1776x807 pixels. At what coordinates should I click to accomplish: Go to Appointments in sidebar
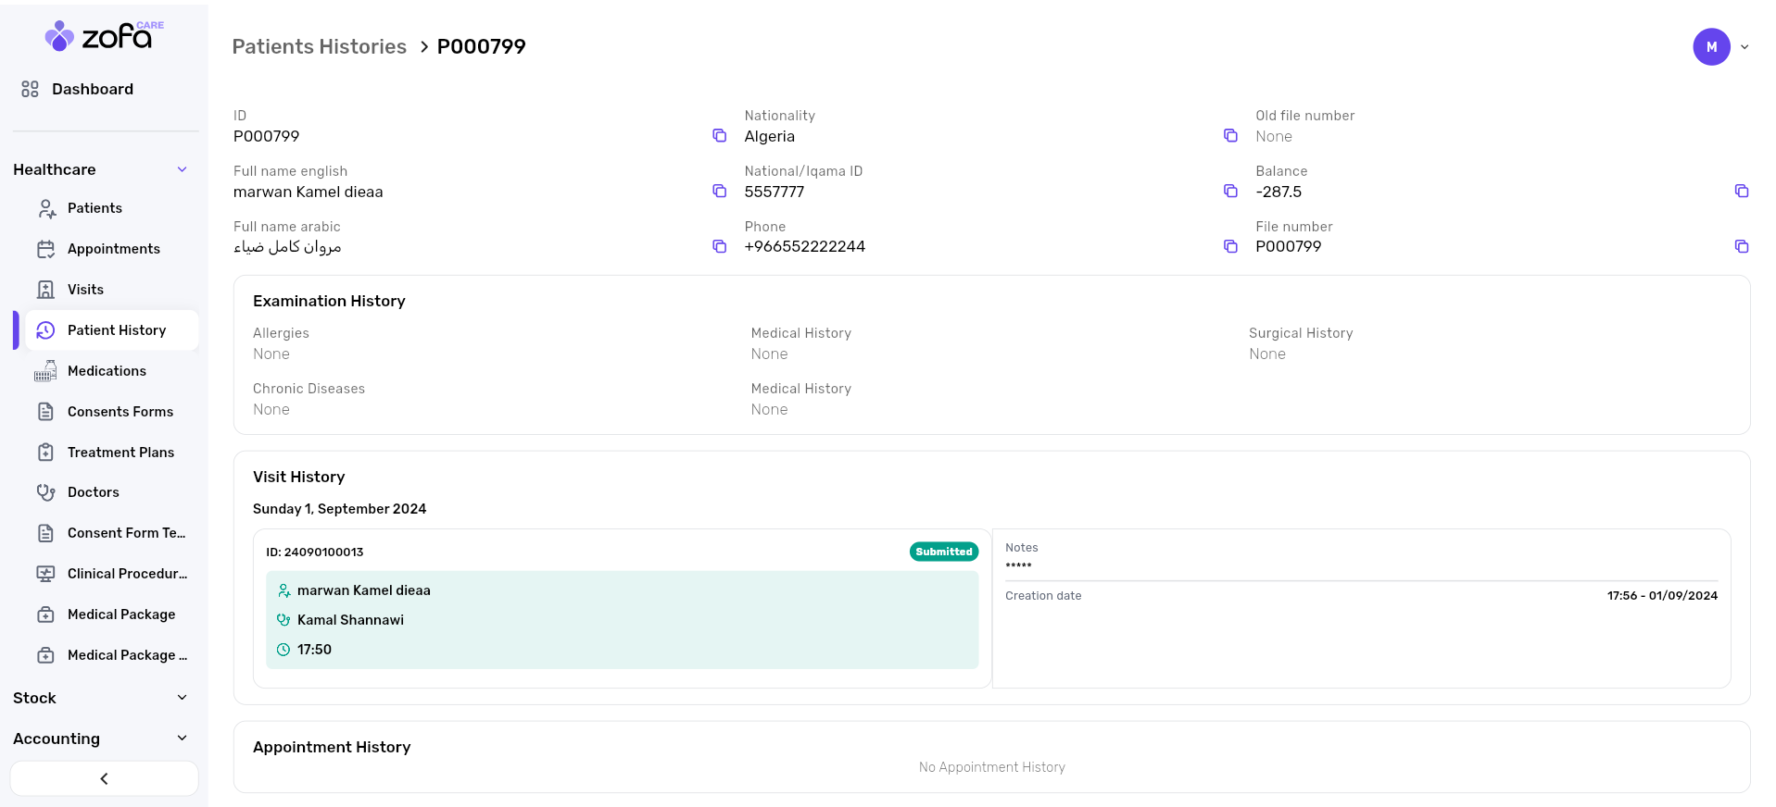[113, 249]
